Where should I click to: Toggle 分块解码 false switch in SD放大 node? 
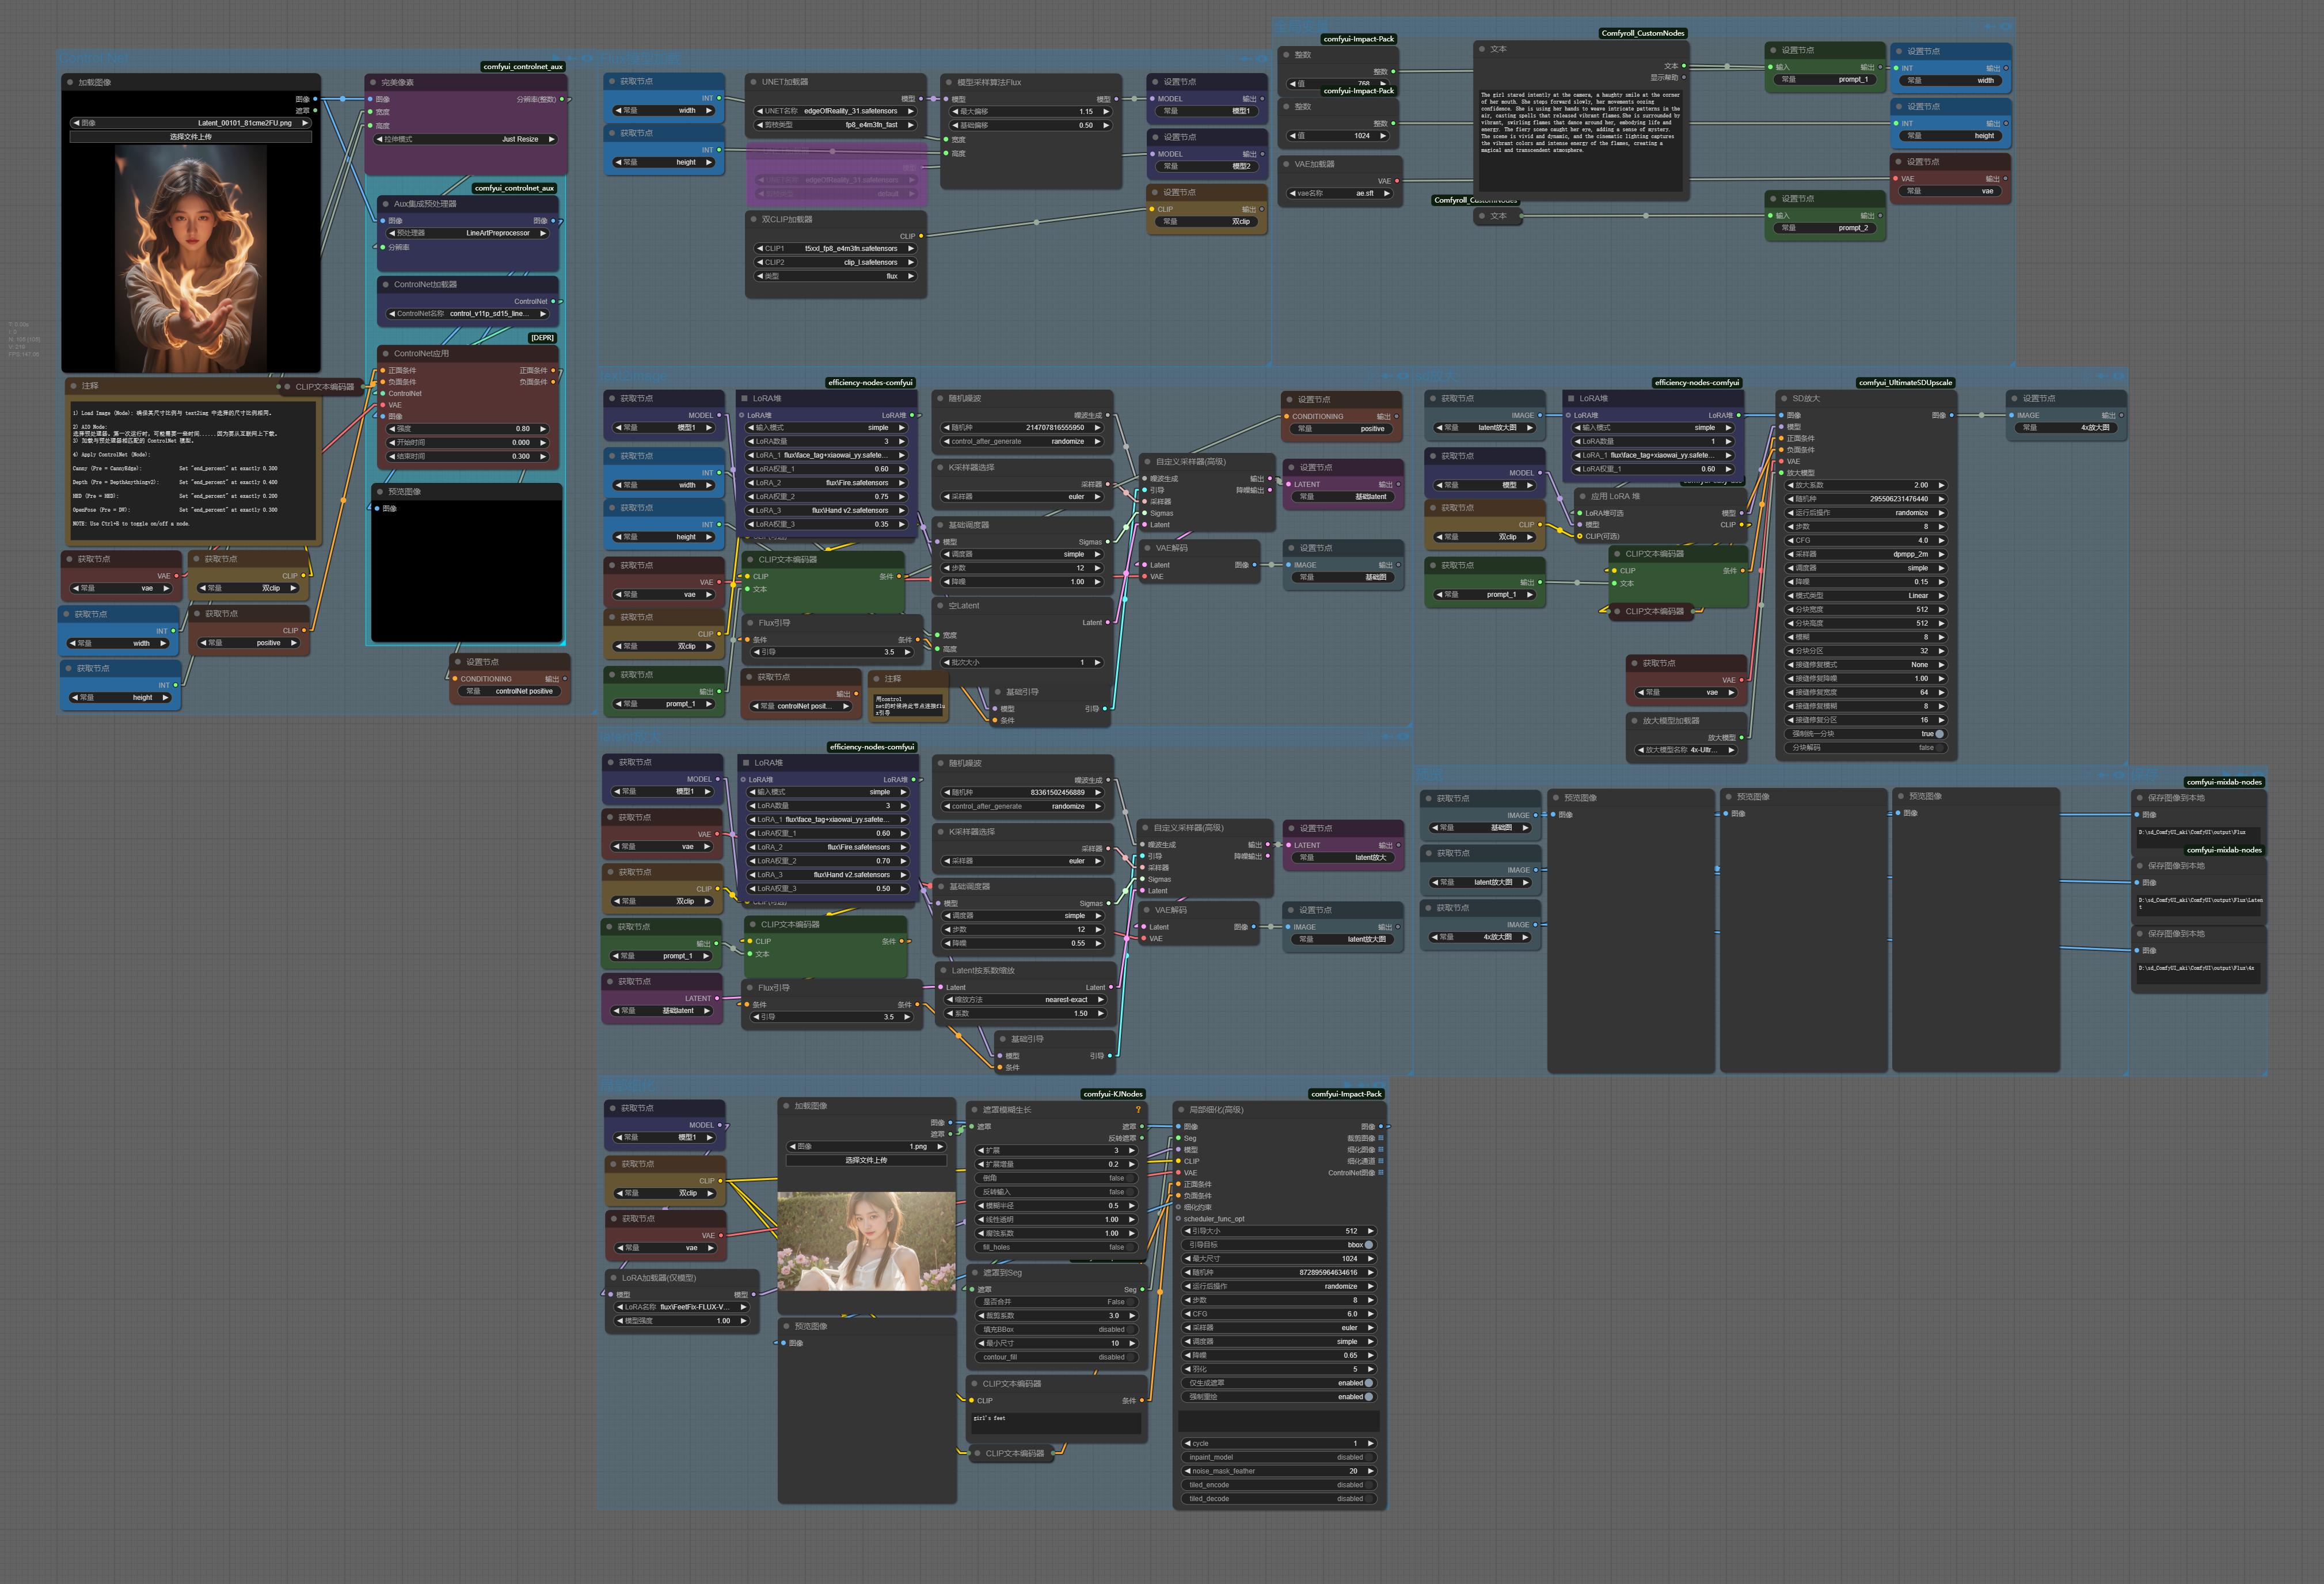coord(1939,747)
